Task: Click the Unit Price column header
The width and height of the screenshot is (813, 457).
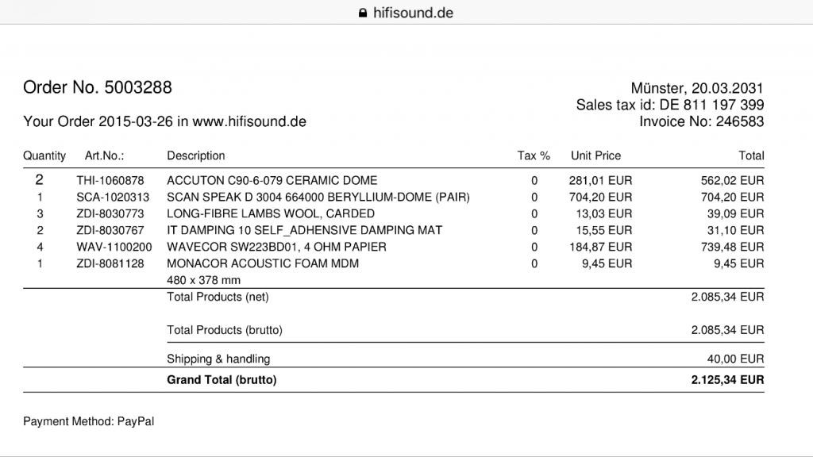Action: coord(595,156)
